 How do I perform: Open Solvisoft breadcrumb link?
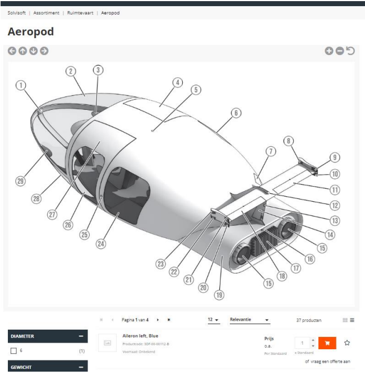[16, 13]
